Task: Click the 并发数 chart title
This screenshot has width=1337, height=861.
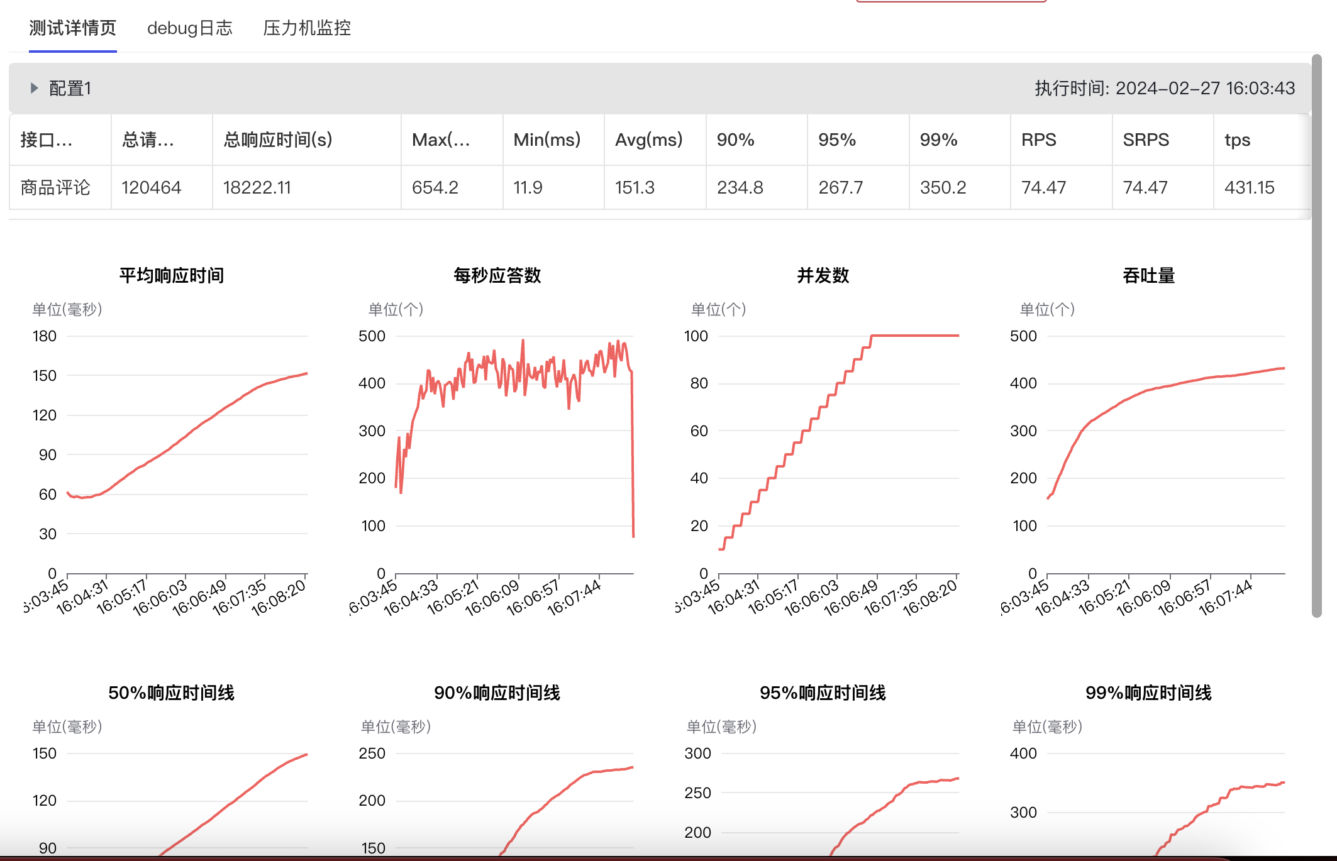Action: pyautogui.click(x=823, y=275)
